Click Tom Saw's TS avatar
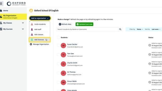The width and height of the screenshot is (162, 91). coord(63,55)
